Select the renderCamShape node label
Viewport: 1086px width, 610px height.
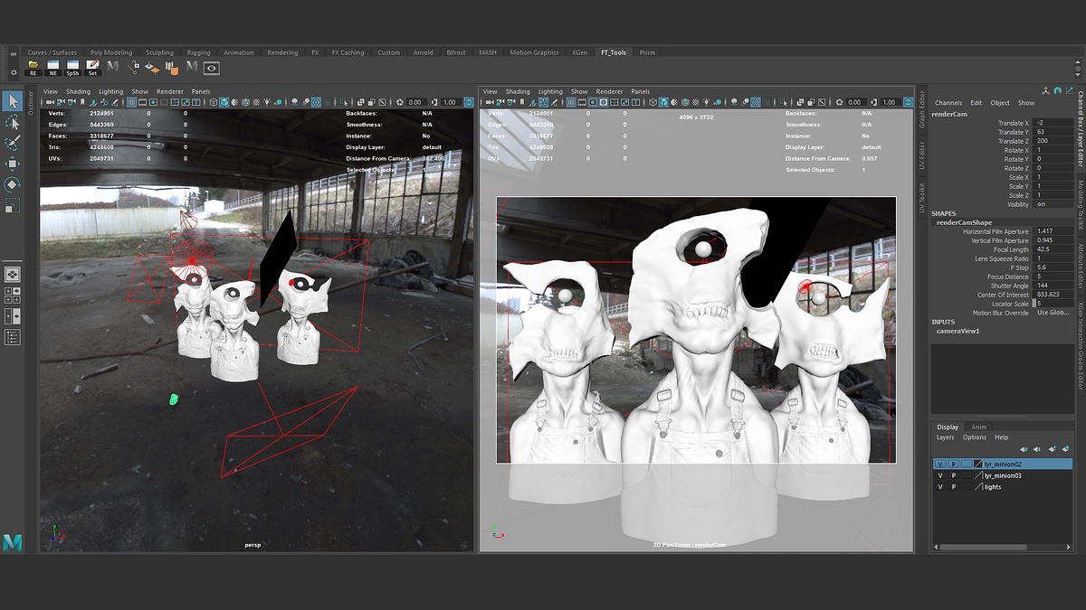click(x=964, y=222)
